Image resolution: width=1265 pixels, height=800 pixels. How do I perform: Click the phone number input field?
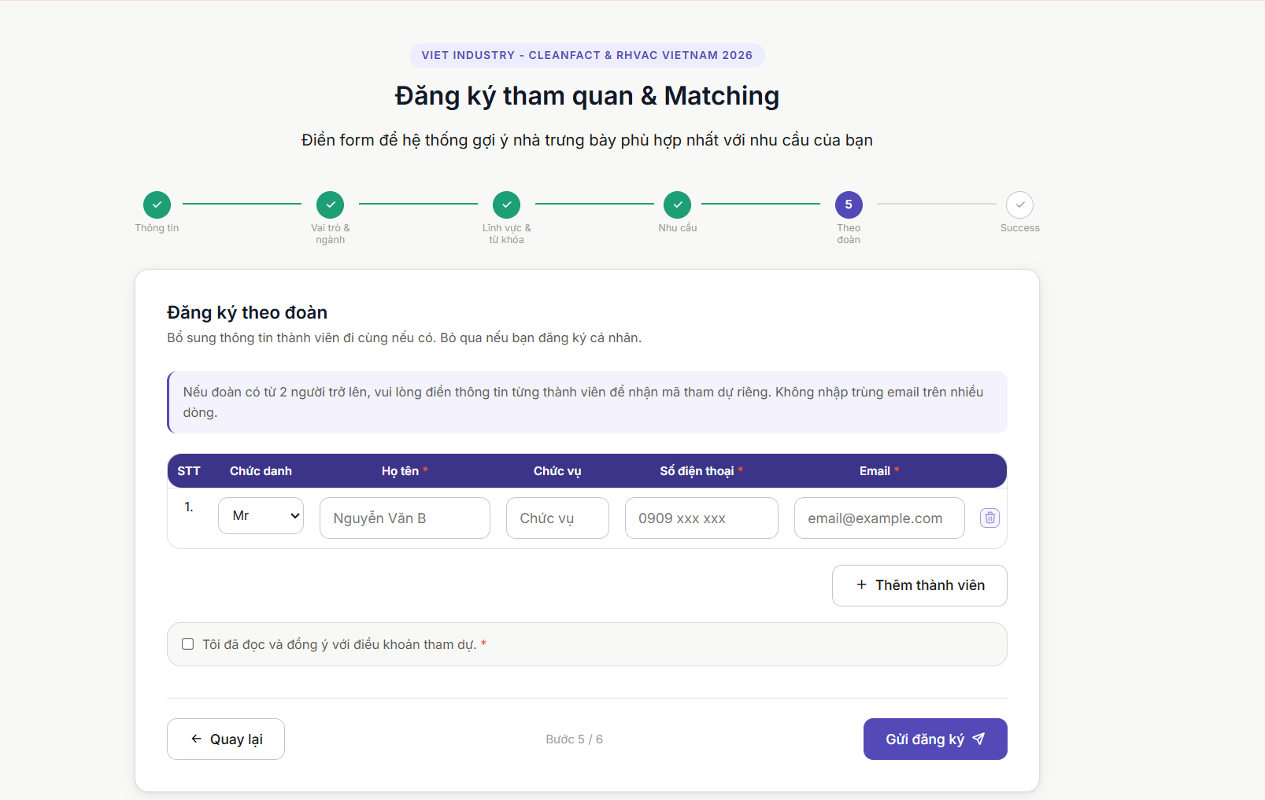(701, 518)
